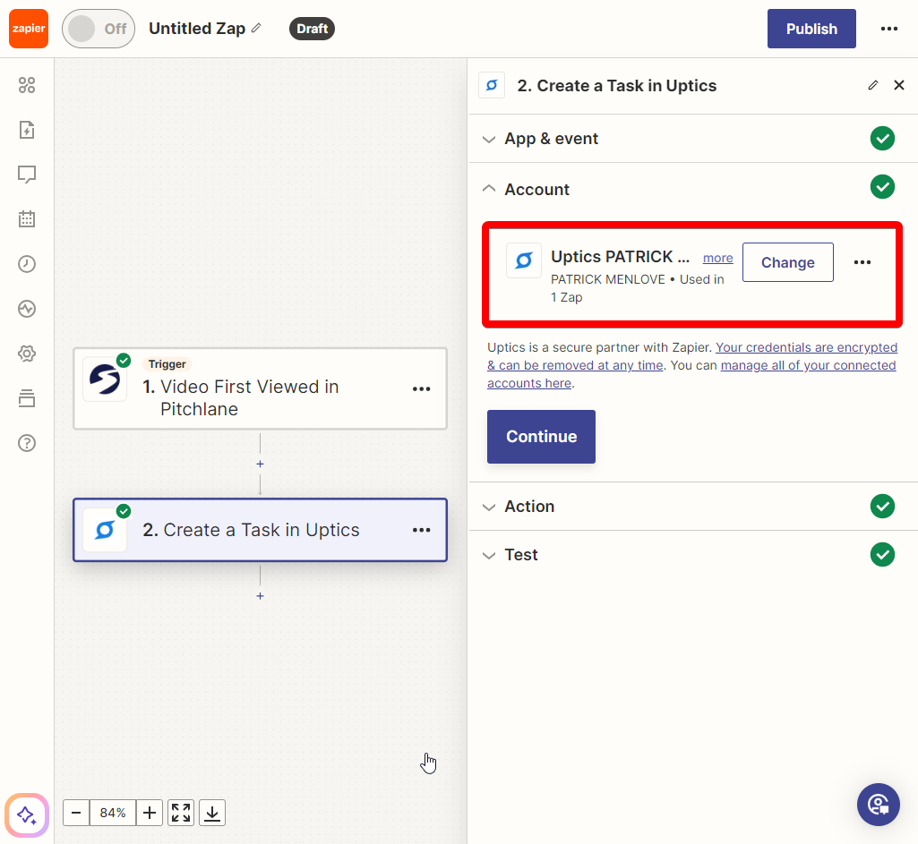Rename step via panel pencil icon
Viewport: 918px width, 844px height.
click(x=873, y=85)
